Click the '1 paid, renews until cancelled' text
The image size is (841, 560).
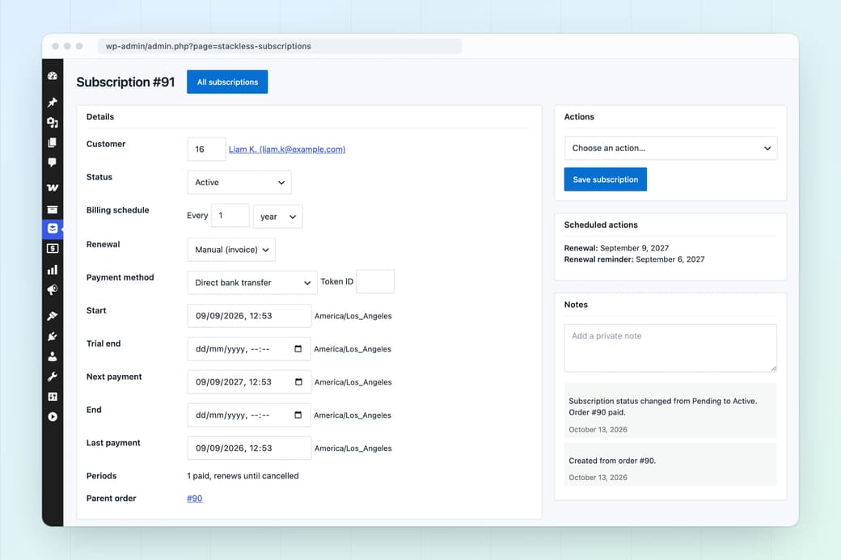(x=243, y=476)
